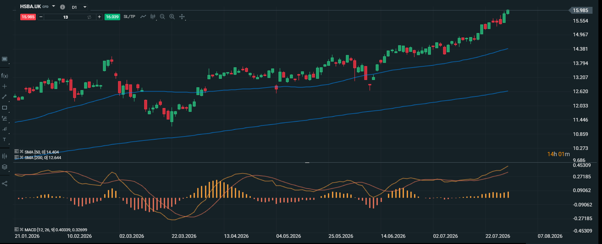This screenshot has height=244, width=602.
Task: Open the HSBA.UK instrument info icon
Action: point(63,7)
